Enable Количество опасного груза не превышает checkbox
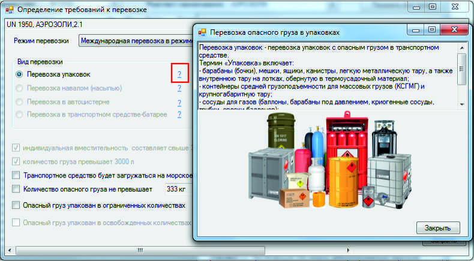 [16, 189]
